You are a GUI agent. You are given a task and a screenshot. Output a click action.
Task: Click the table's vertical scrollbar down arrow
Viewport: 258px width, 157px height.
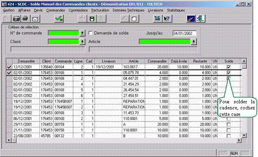click(244, 135)
